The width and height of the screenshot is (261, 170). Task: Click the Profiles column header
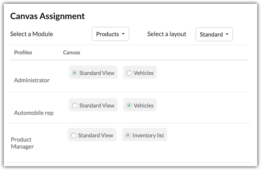[23, 52]
